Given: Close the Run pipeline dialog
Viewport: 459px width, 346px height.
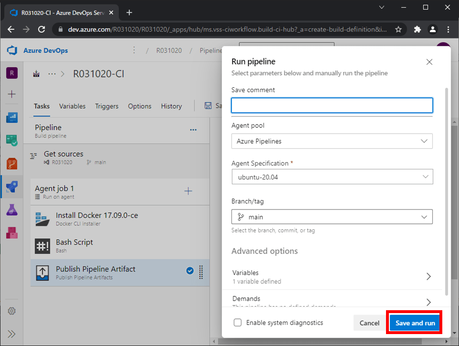Looking at the screenshot, I should pyautogui.click(x=429, y=62).
